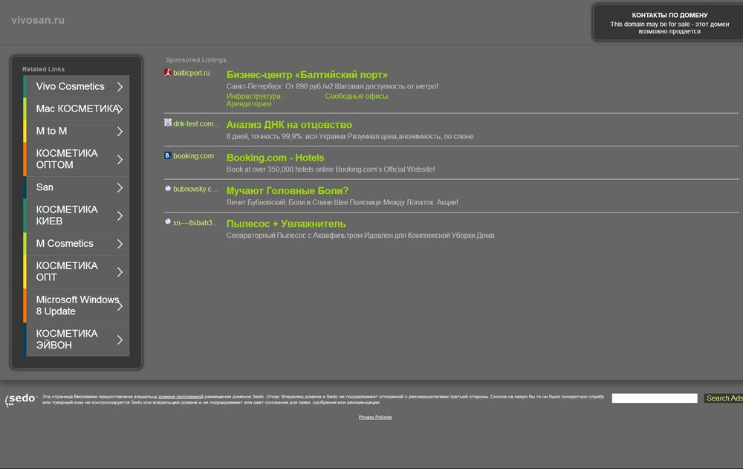Click the balticport.ru favicon icon
743x469 pixels.
168,73
